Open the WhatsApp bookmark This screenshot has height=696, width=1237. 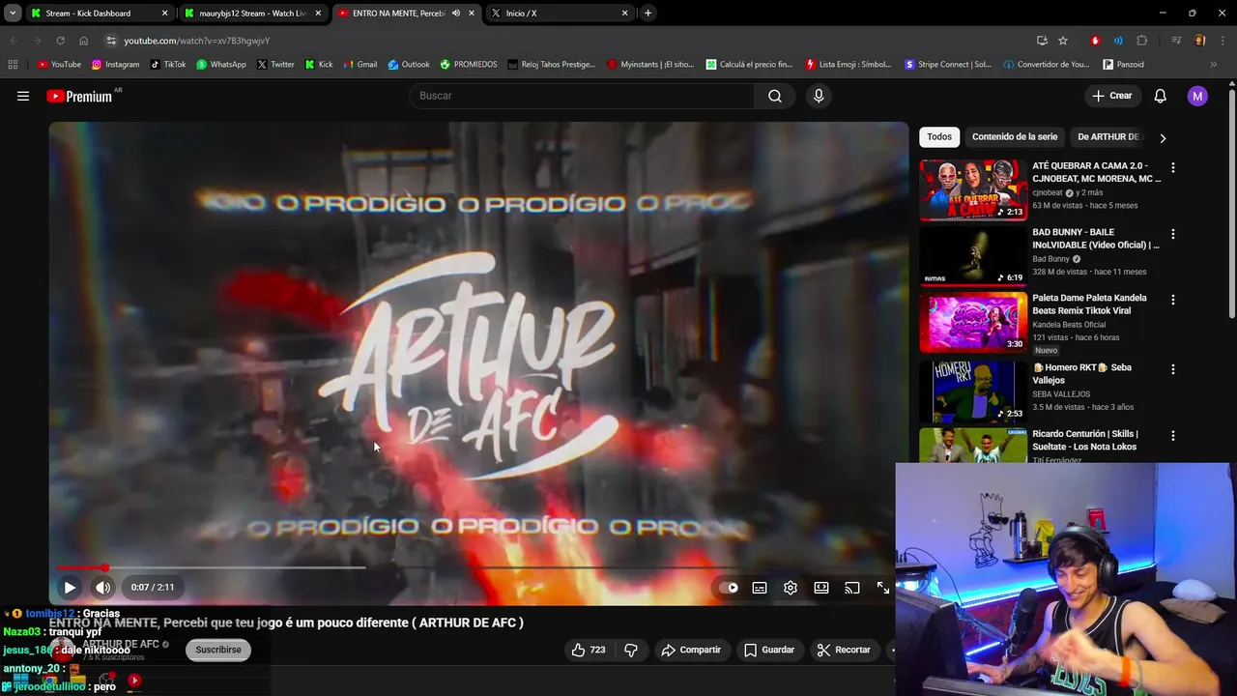coord(220,65)
